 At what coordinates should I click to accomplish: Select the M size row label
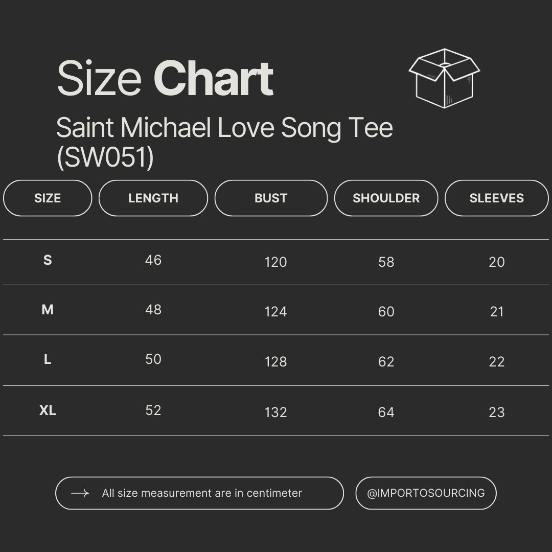[48, 310]
